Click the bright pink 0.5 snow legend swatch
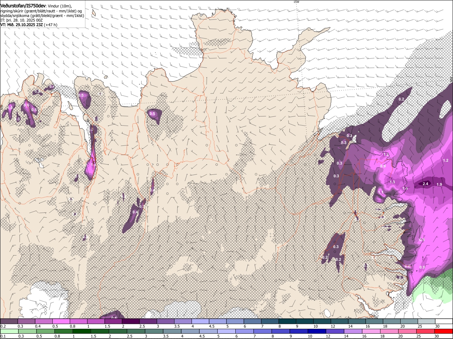This screenshot has width=453, height=339. pyautogui.click(x=61, y=321)
